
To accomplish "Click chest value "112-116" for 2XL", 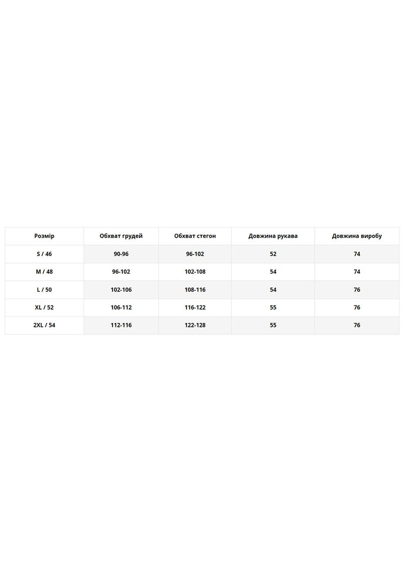I will tap(121, 325).
